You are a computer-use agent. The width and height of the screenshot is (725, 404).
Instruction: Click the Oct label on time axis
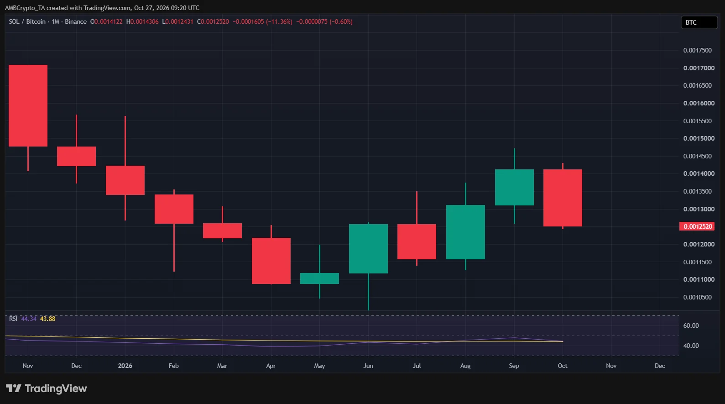(563, 366)
